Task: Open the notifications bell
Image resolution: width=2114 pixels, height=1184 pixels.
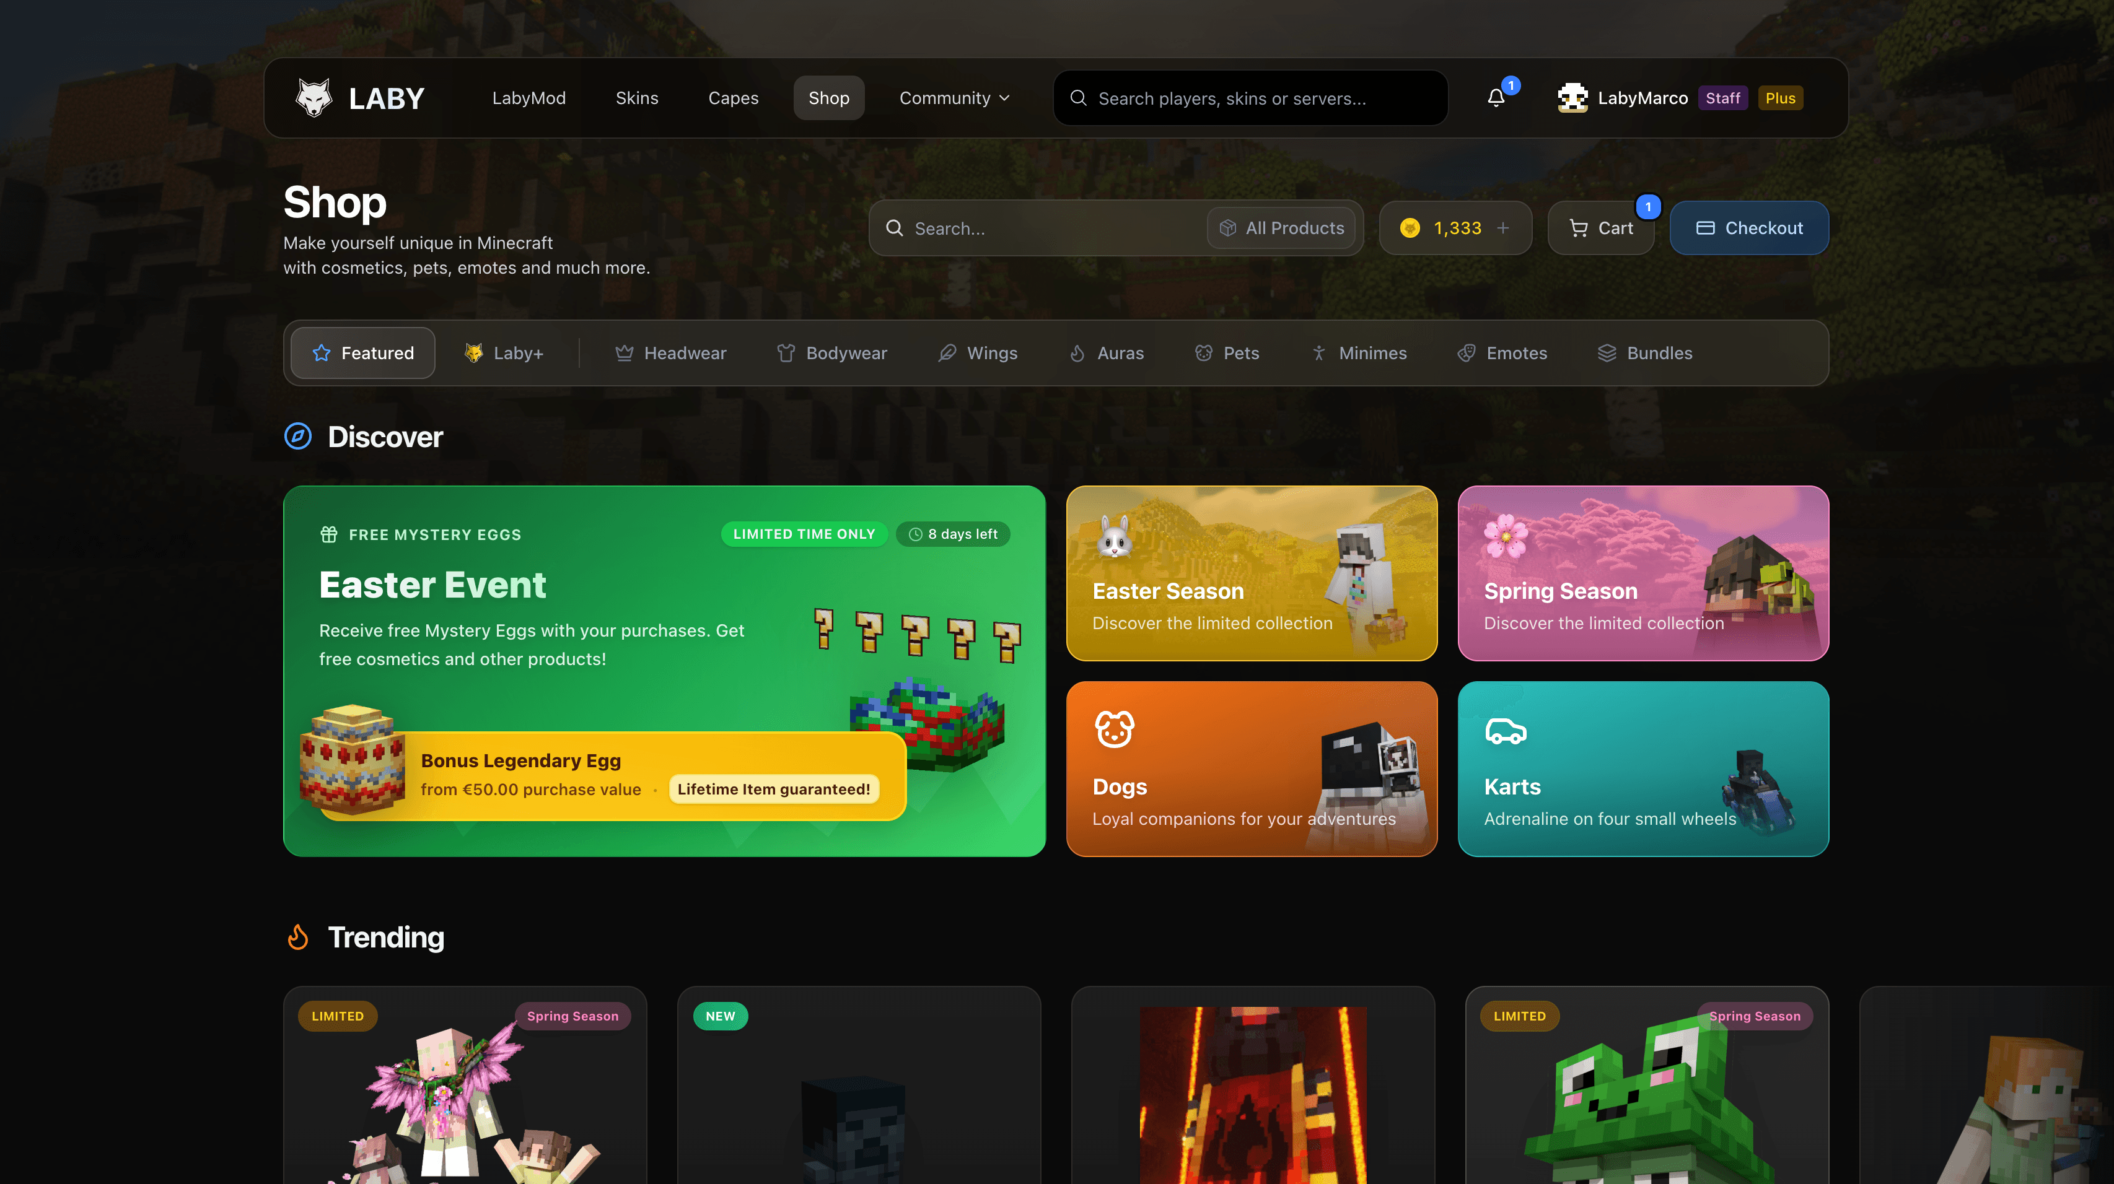Action: (x=1496, y=98)
